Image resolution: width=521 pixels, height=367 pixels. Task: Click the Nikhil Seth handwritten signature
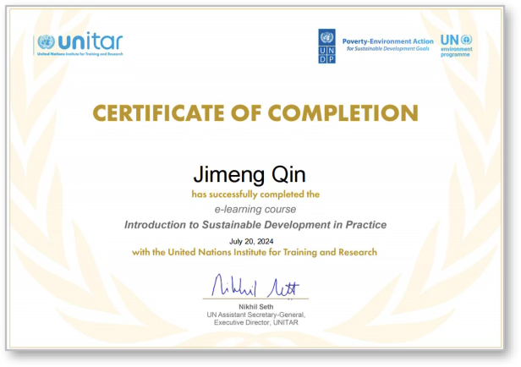tap(255, 285)
